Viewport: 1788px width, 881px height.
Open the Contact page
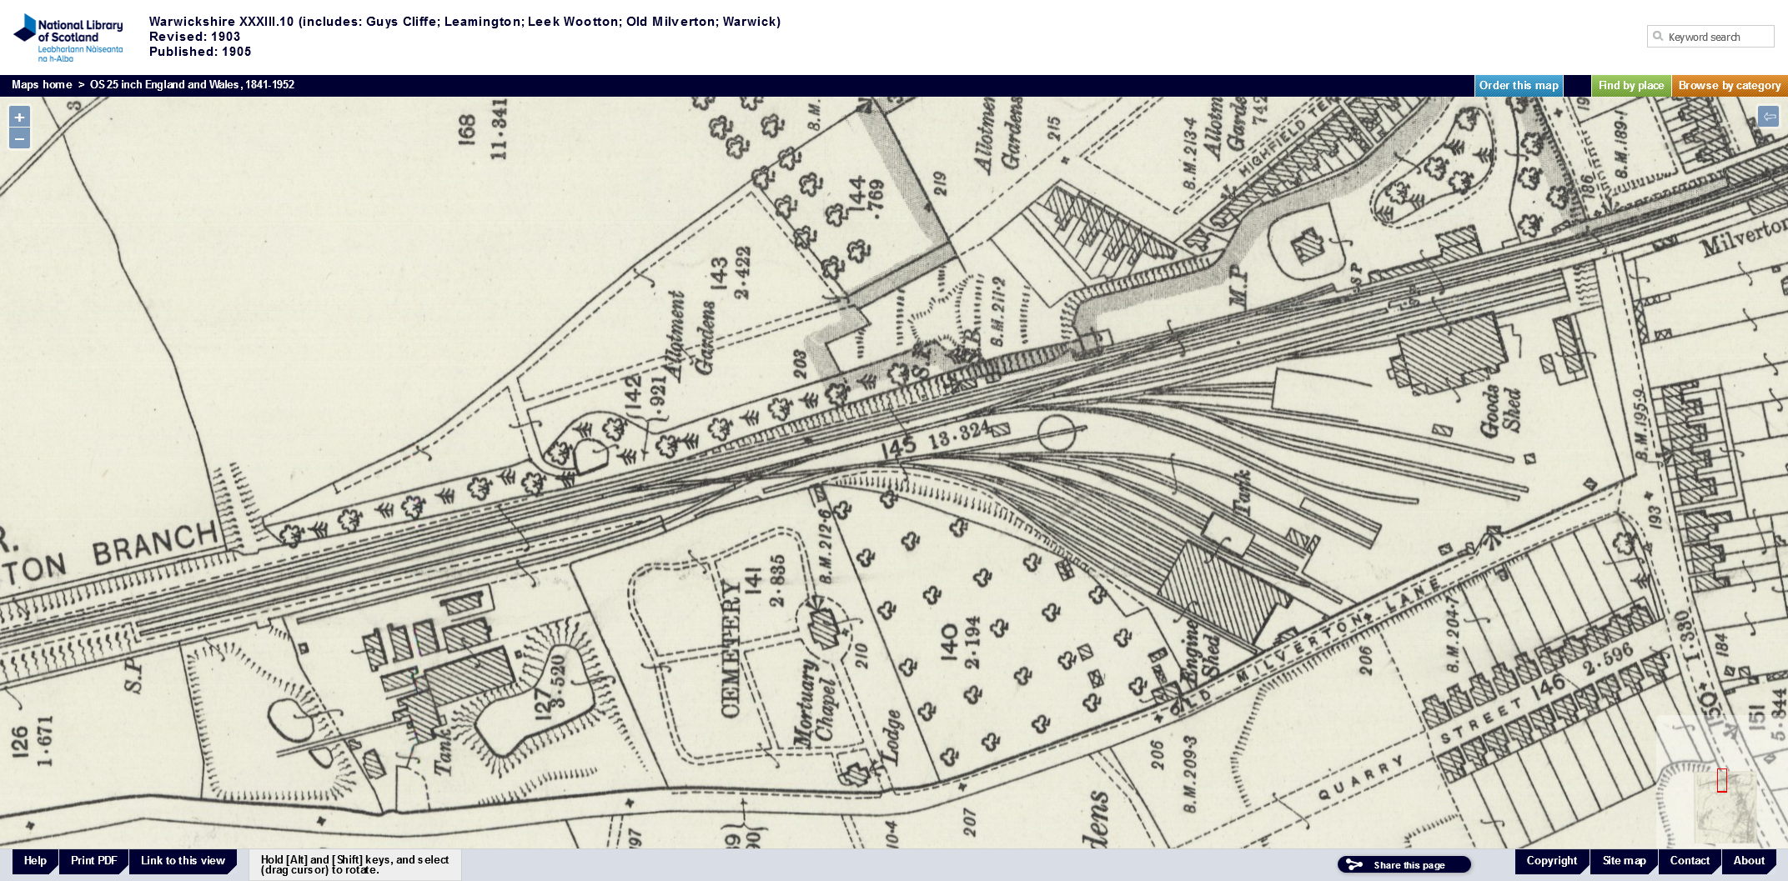pyautogui.click(x=1690, y=861)
